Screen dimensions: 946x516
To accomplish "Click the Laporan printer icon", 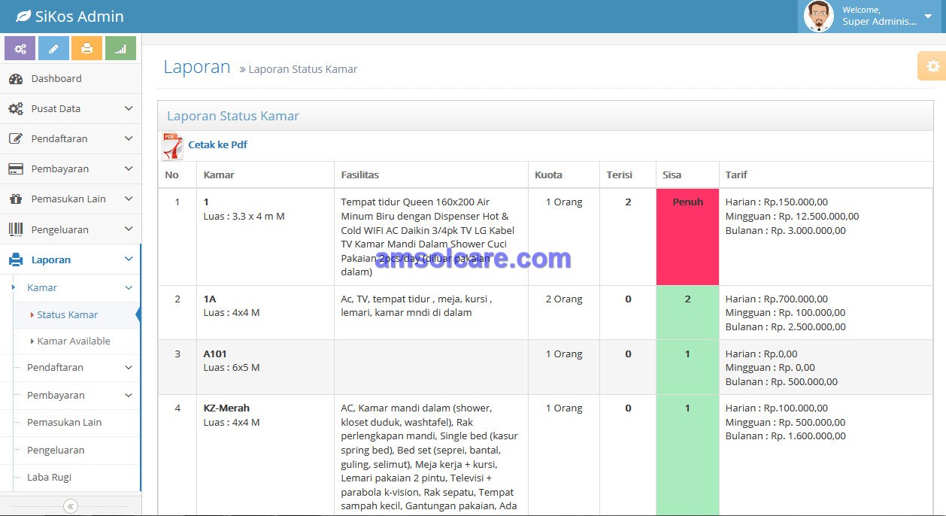I will tap(16, 260).
